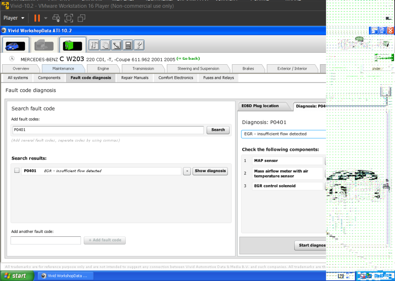Select the Fuses and Relays sub-tab
The height and width of the screenshot is (281, 395).
pyautogui.click(x=219, y=78)
